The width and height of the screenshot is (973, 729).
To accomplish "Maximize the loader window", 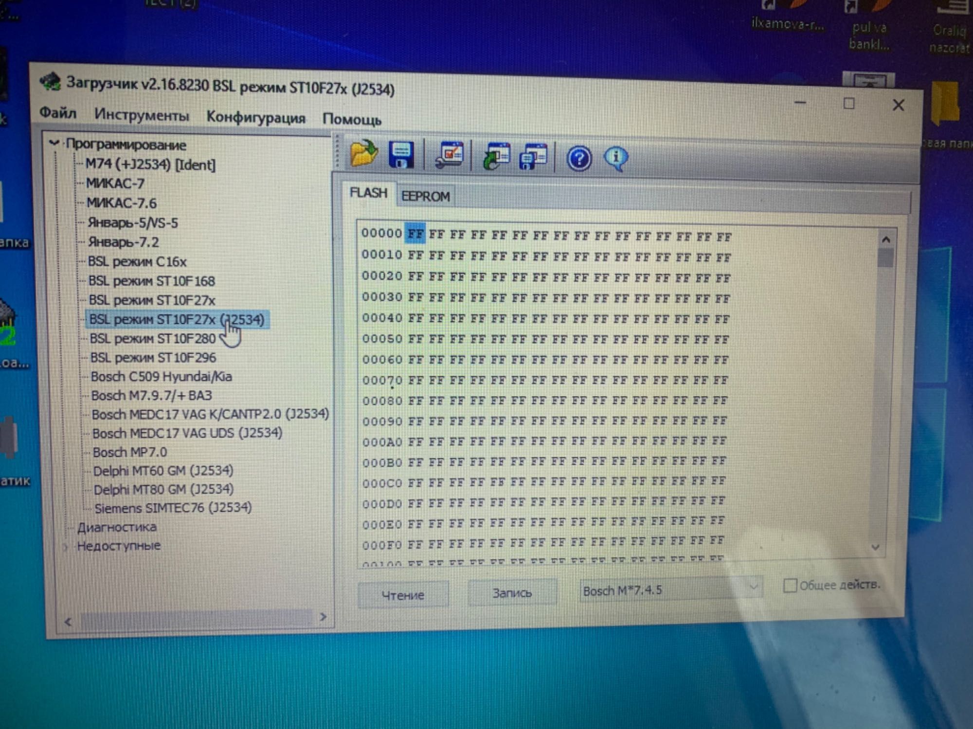I will tap(849, 104).
